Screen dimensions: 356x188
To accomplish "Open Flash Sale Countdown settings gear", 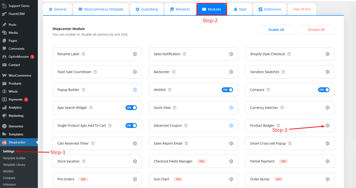I will pyautogui.click(x=135, y=72).
